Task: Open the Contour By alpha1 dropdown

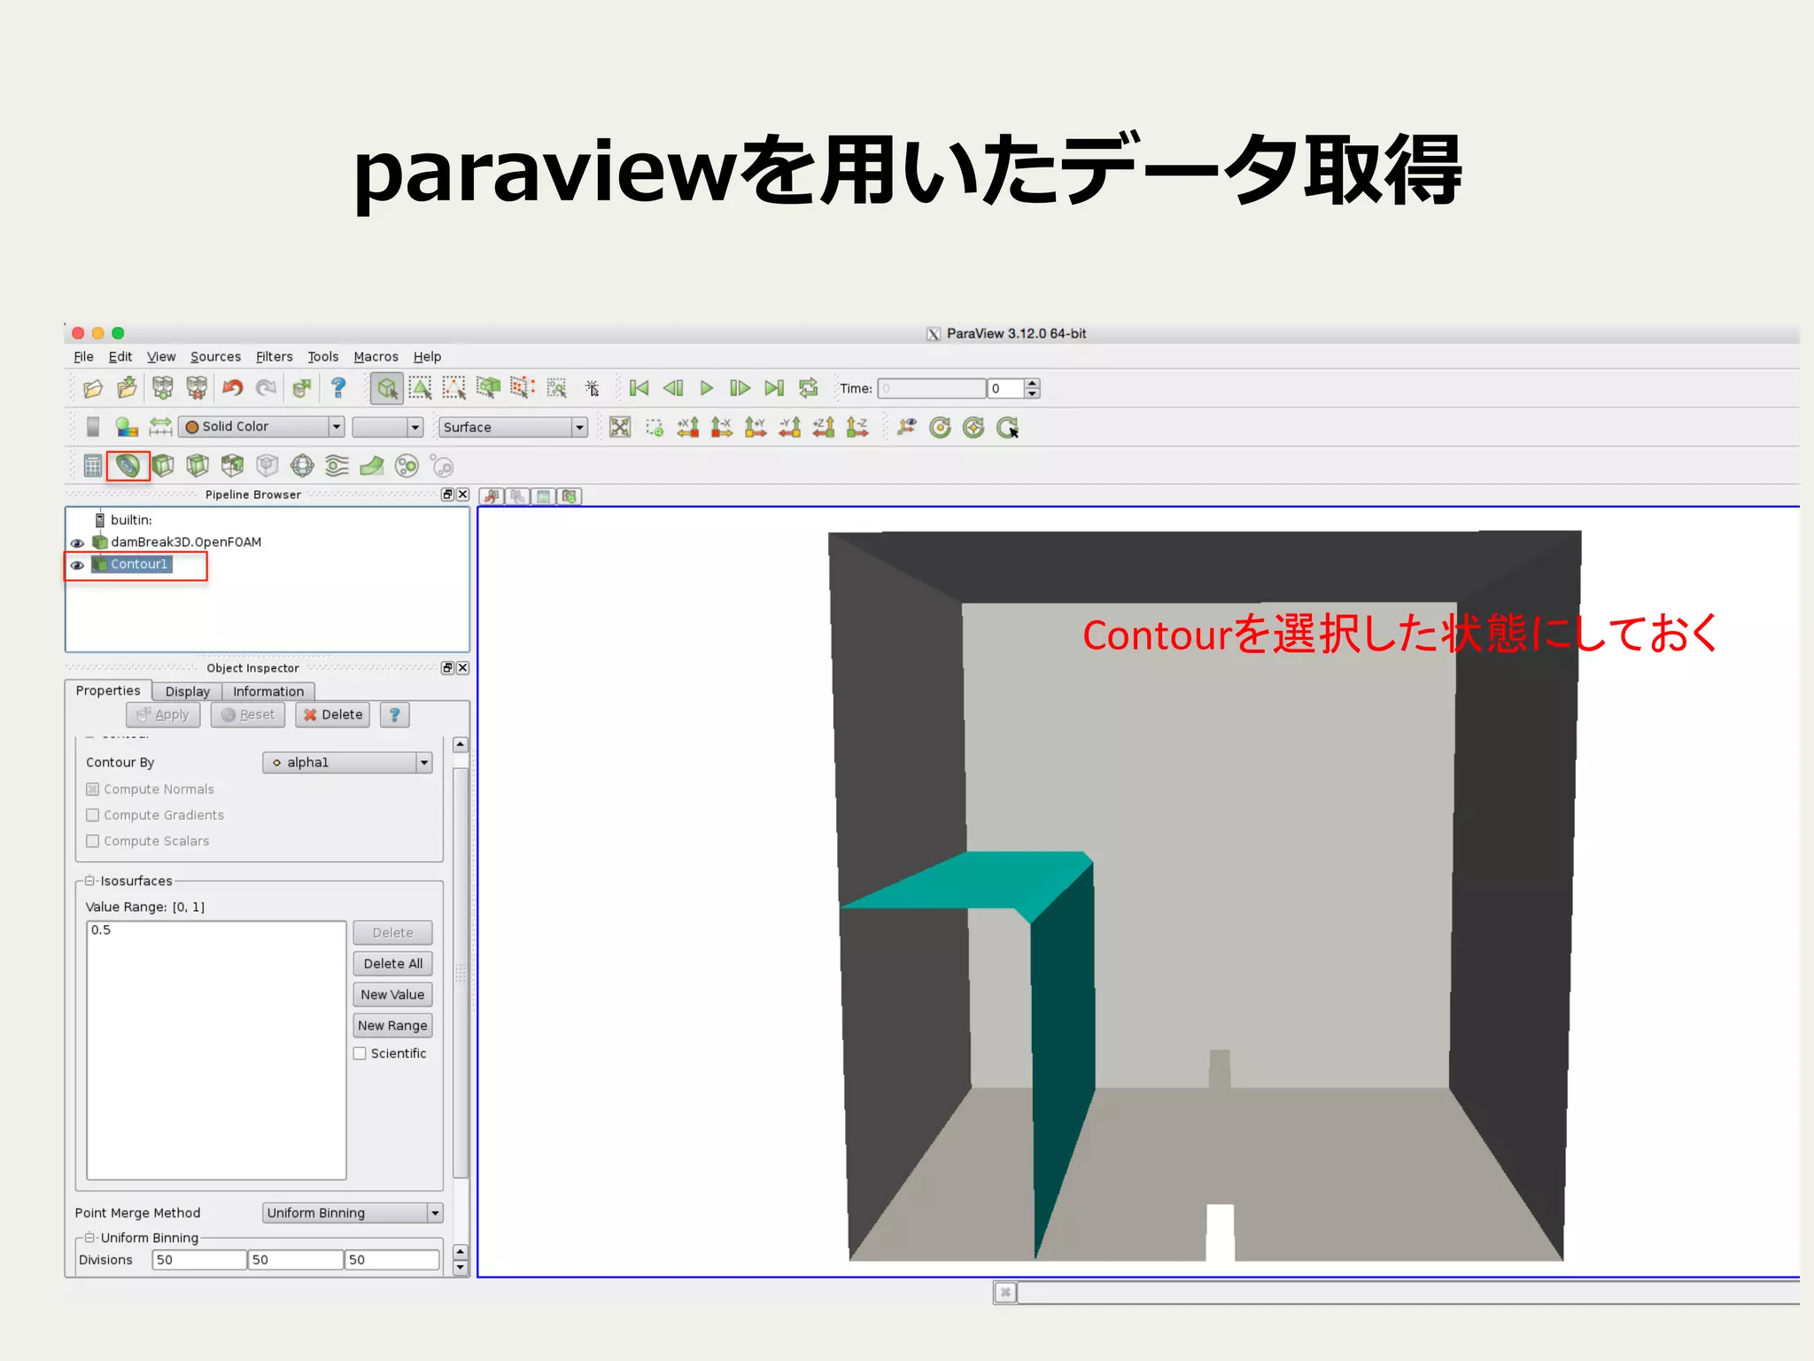Action: 347,762
